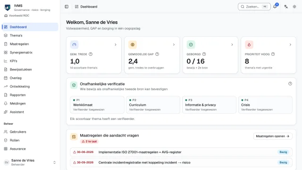The height and width of the screenshot is (170, 302).
Task: Open Overleg in sidebar
Action: point(30,78)
